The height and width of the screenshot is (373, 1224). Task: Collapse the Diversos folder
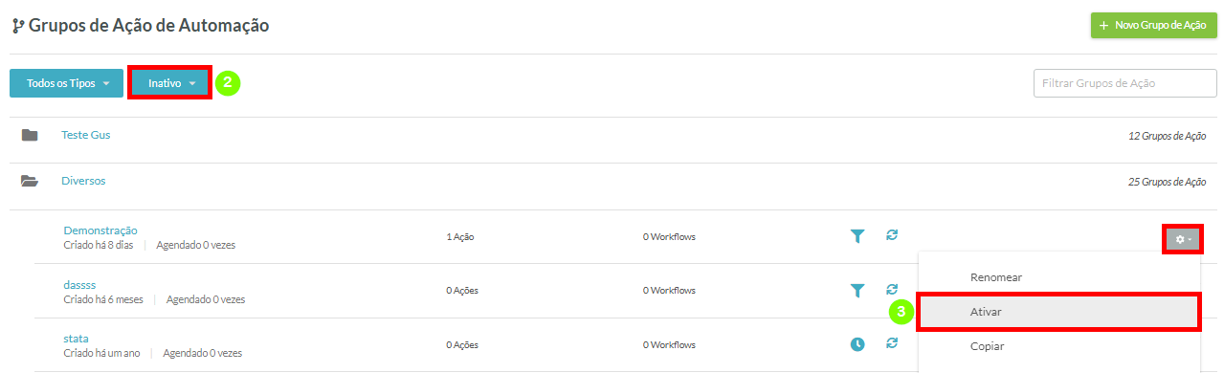coord(83,180)
